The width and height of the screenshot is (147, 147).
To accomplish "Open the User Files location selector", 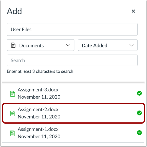I will point(72,29).
